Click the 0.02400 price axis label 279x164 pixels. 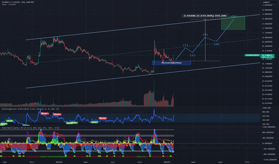click(x=267, y=90)
